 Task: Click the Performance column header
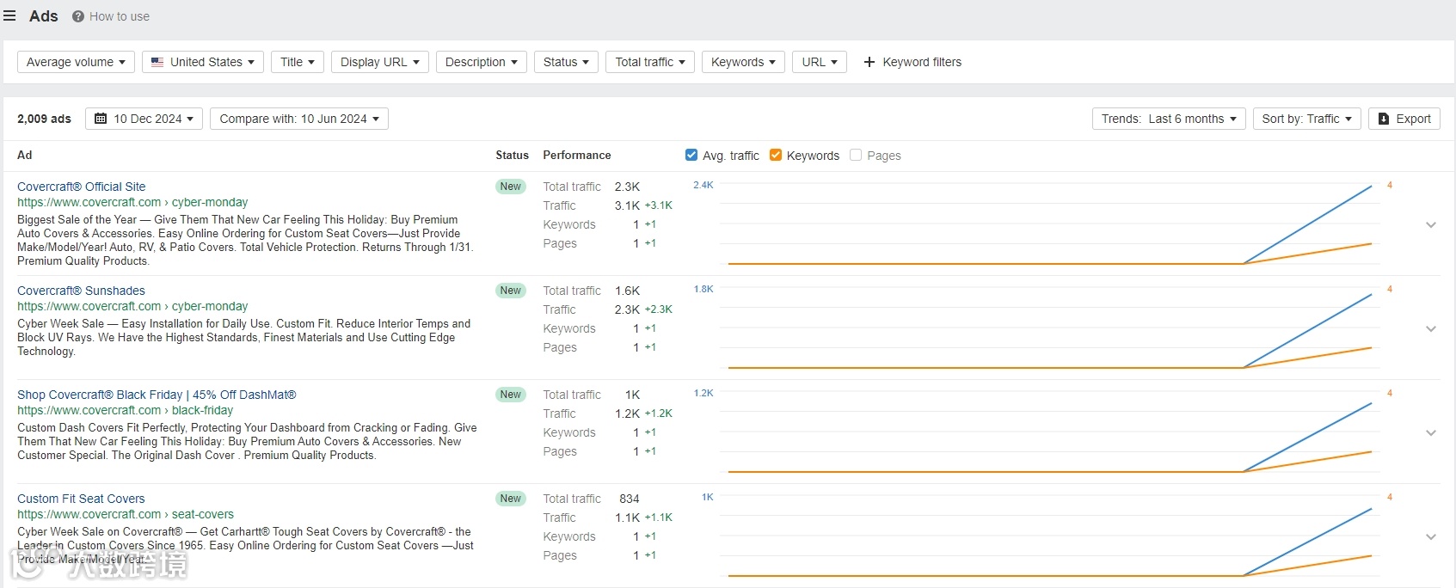(x=577, y=155)
